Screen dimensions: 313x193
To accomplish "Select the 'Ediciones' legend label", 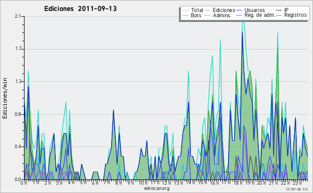I will pos(224,10).
